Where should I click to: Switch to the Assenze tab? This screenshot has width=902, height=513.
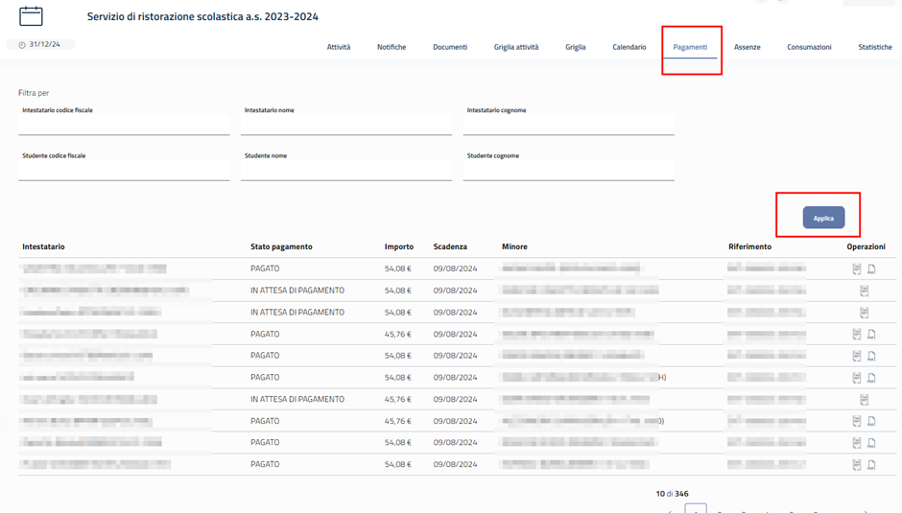[x=747, y=47]
